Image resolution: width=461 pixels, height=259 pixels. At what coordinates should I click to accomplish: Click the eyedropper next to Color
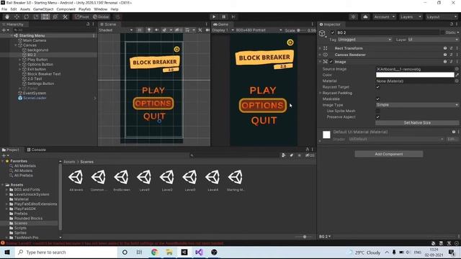(x=457, y=75)
